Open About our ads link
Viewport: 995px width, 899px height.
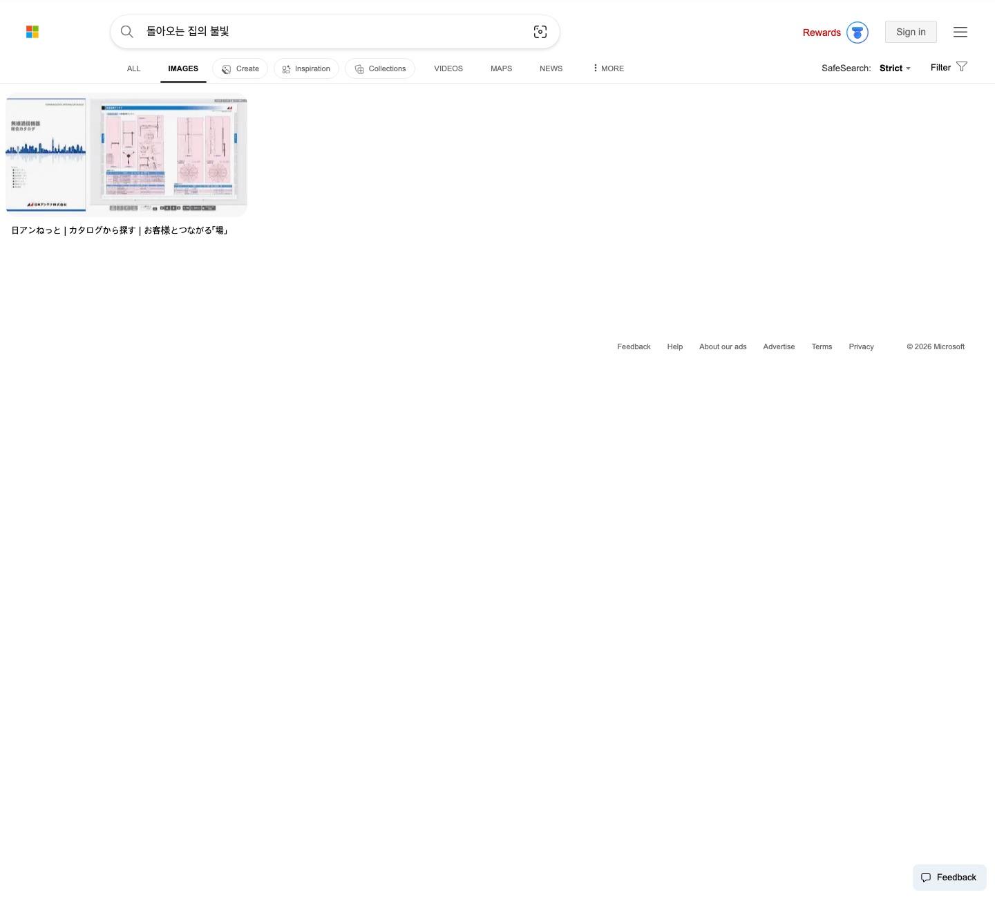coord(723,347)
